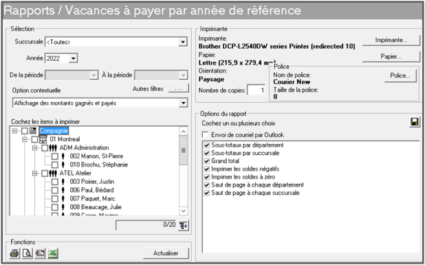Click the 01 Montreal branch icon
Image resolution: width=425 pixels, height=265 pixels.
tap(43, 140)
